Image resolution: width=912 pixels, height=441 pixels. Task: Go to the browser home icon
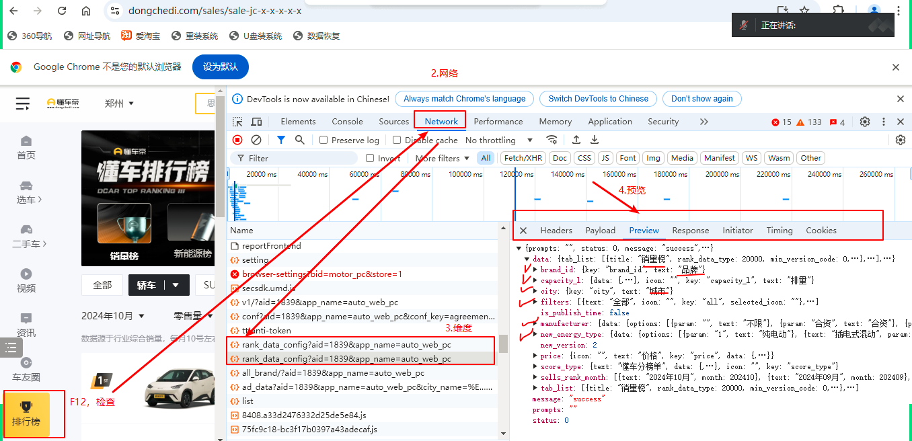[x=86, y=11]
